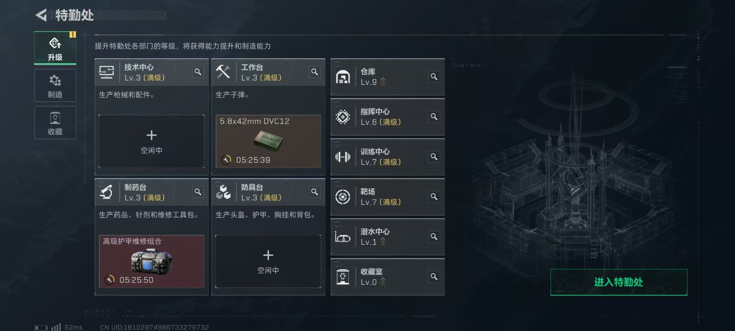Open magnifier details for 工作台
Image resolution: width=735 pixels, height=331 pixels.
tap(315, 72)
